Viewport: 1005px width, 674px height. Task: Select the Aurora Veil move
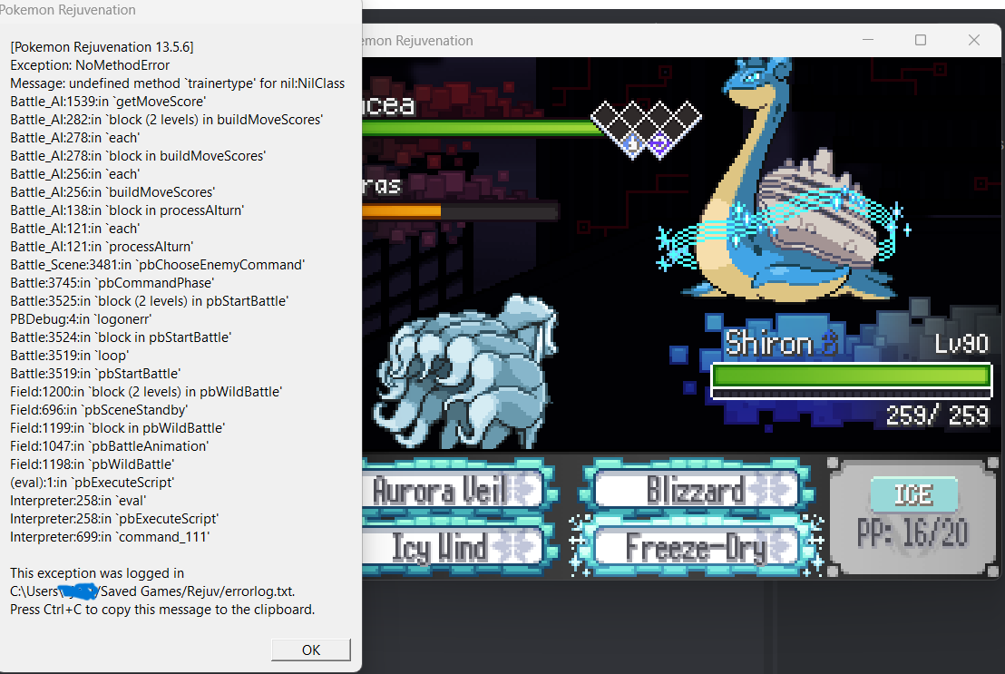[455, 491]
